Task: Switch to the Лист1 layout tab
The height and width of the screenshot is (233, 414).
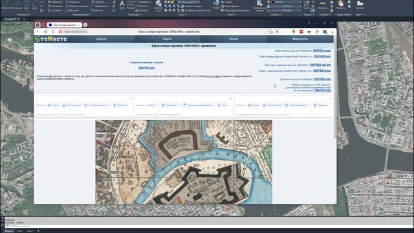Action: click(20, 231)
